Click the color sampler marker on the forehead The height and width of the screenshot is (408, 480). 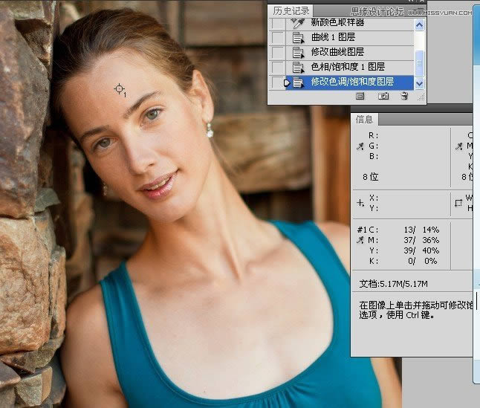pos(119,89)
